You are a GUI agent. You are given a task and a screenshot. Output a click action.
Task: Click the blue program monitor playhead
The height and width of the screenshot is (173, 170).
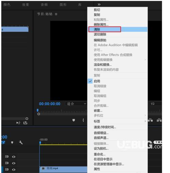pyautogui.click(x=38, y=110)
